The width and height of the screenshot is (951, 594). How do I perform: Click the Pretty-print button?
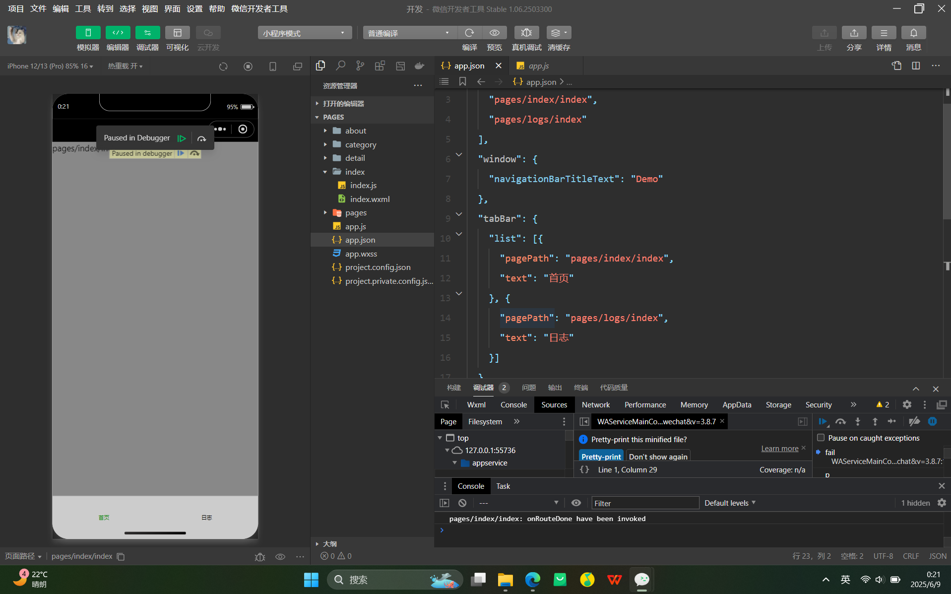[601, 457]
